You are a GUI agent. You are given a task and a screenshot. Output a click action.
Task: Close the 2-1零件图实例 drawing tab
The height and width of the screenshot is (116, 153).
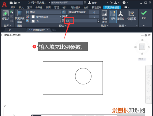click(x=47, y=30)
